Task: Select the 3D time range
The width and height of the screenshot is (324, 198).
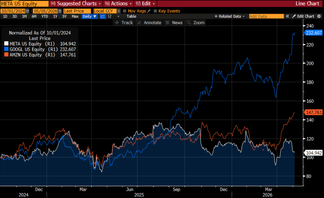Action: (15, 16)
